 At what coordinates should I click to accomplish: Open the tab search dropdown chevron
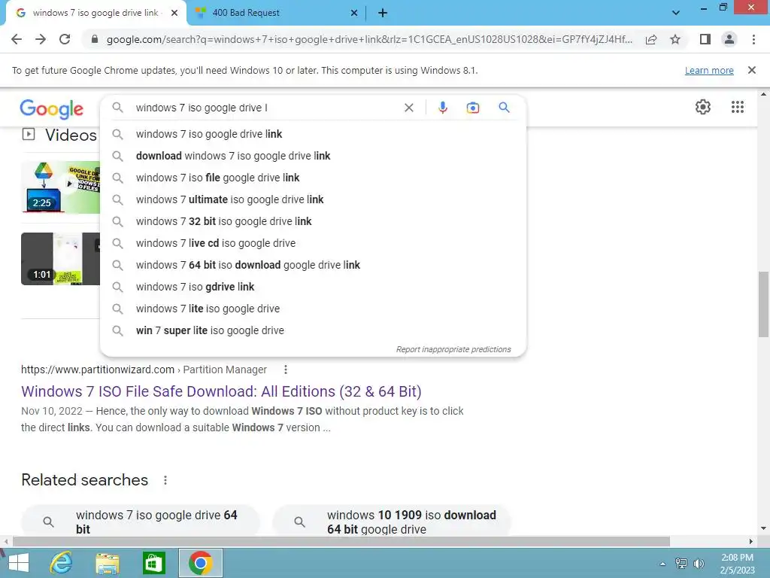676,13
